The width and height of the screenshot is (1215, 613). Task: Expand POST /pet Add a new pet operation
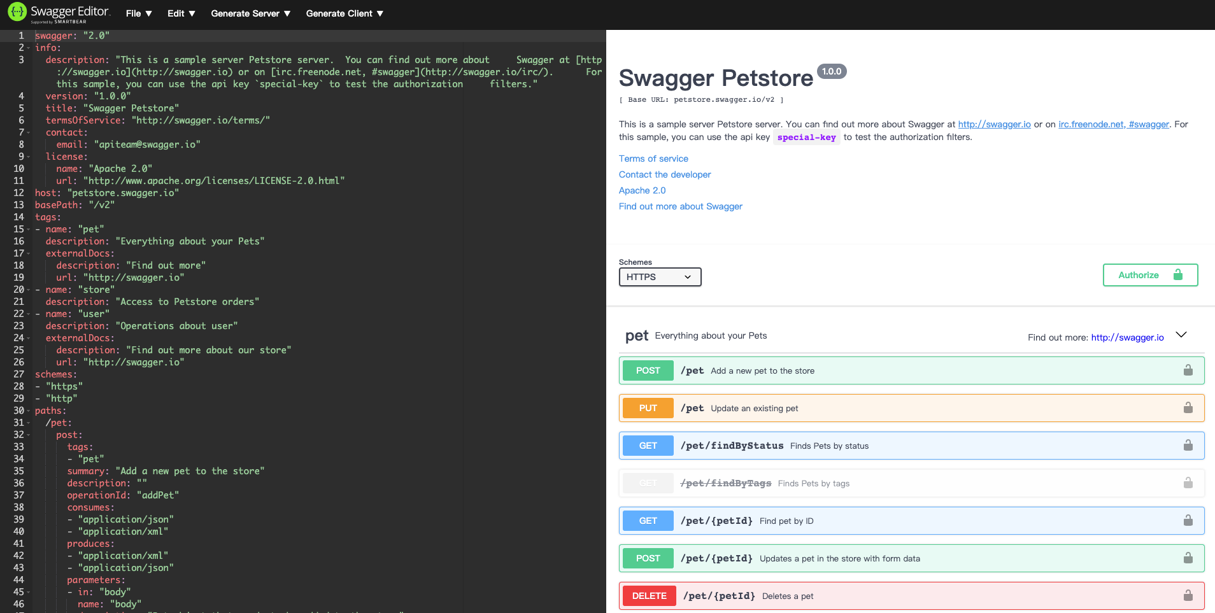pos(911,370)
